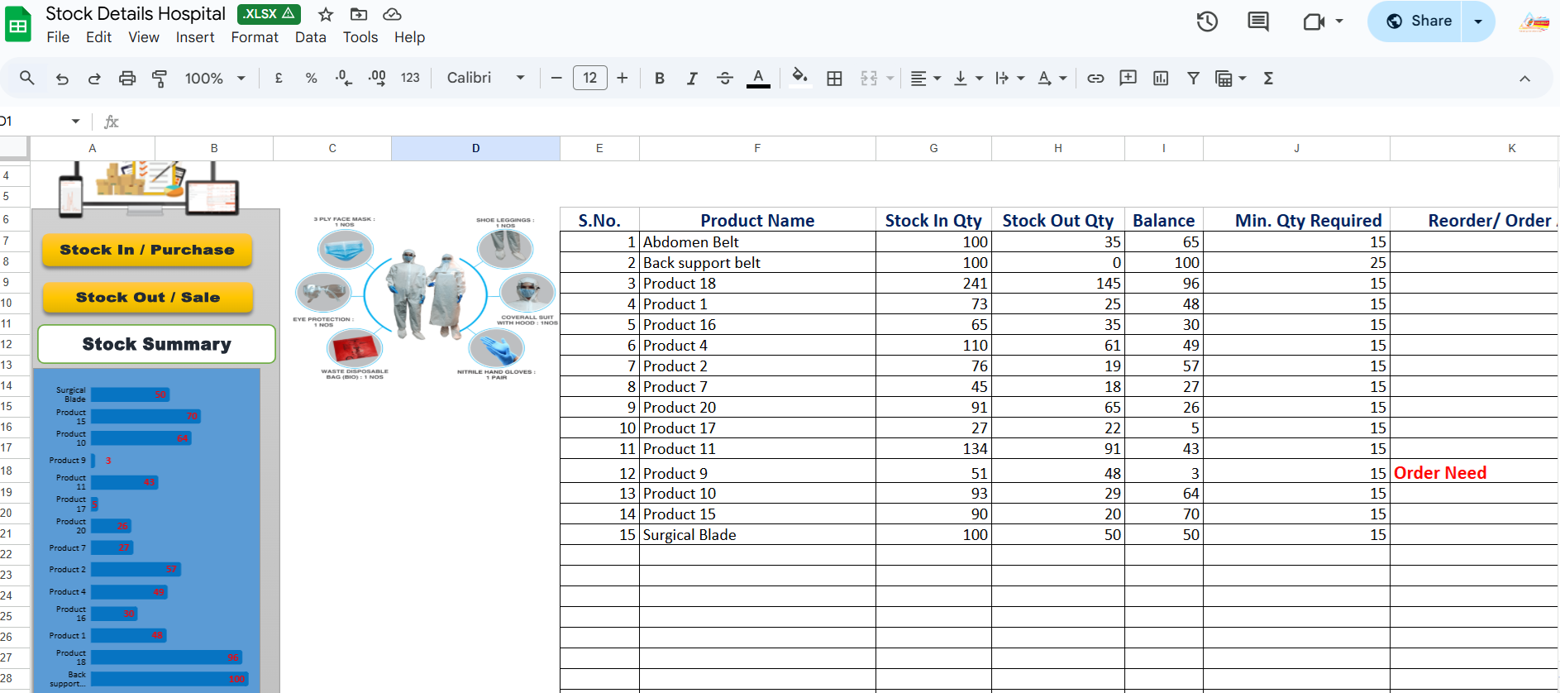The width and height of the screenshot is (1560, 693).
Task: Start a call with camera icon
Action: pyautogui.click(x=1314, y=22)
